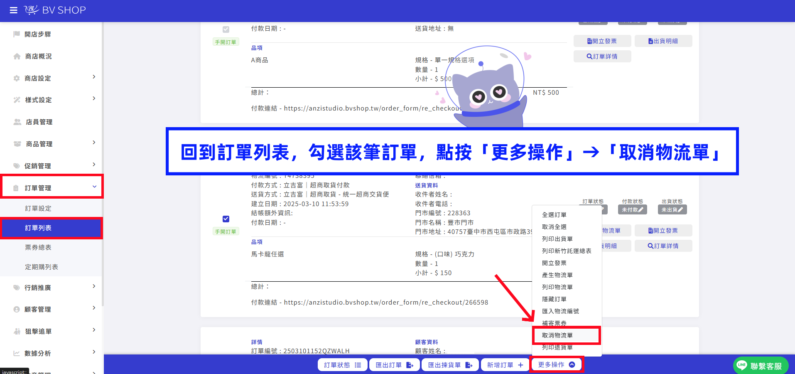
Task: Open LINE 聯繫客服 chat button
Action: (x=761, y=366)
